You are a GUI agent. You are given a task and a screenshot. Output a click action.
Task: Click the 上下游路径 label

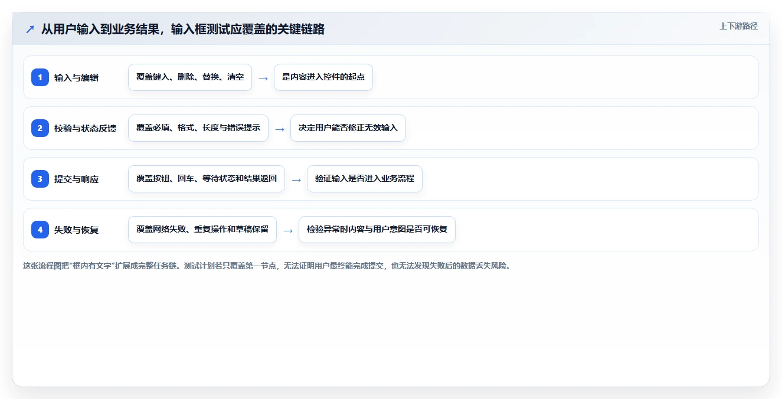[738, 26]
